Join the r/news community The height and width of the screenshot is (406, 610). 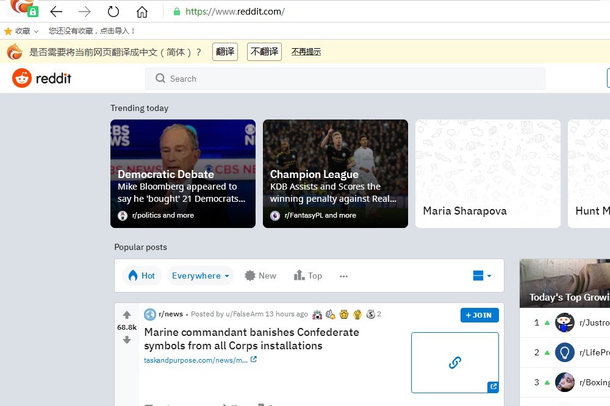tap(479, 315)
